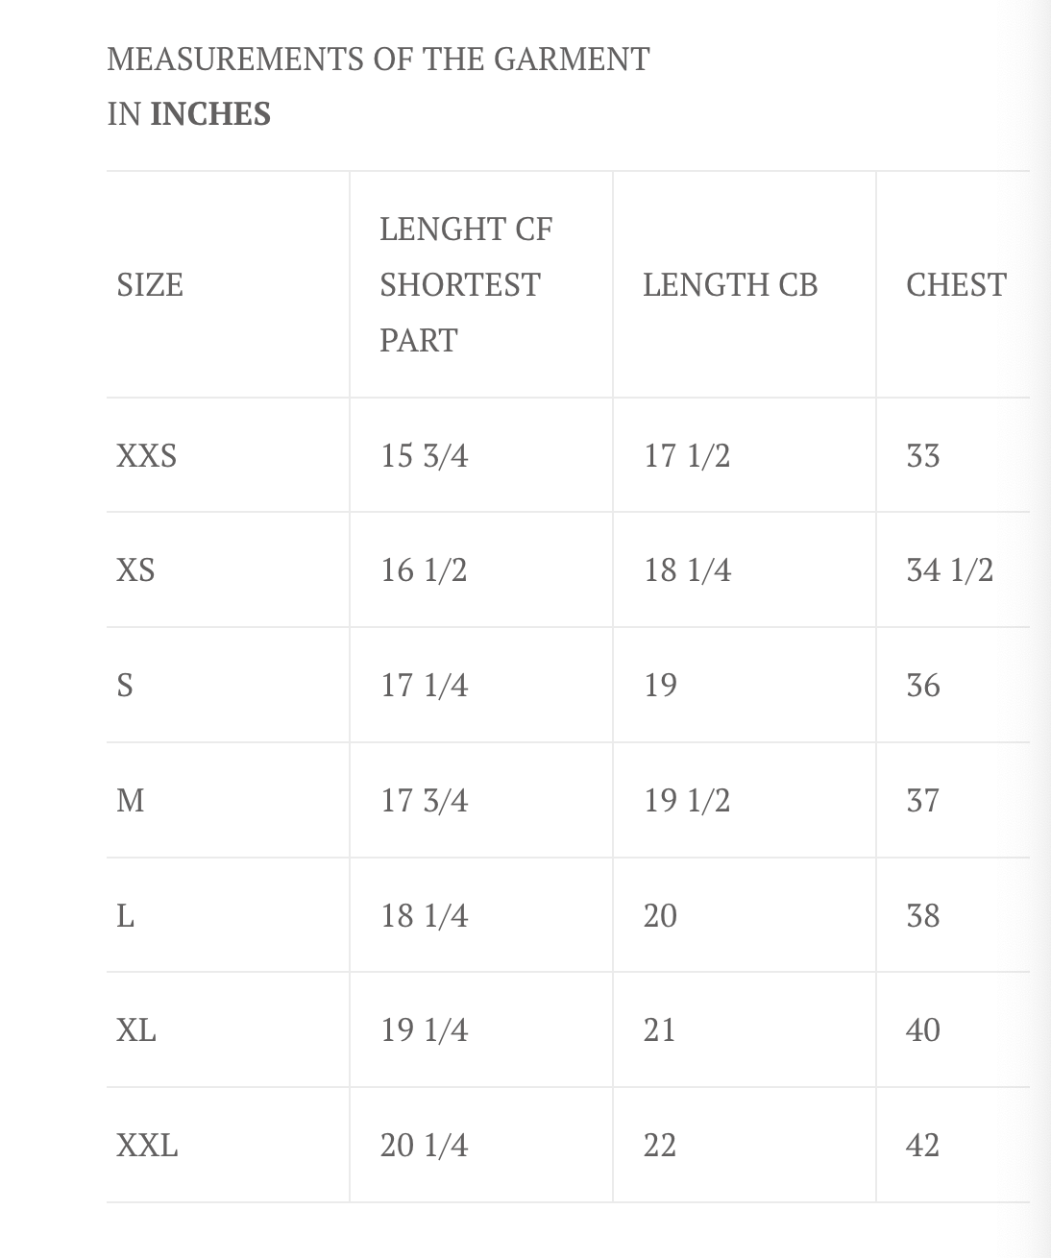
Task: Click the S size row label
Action: tap(125, 686)
